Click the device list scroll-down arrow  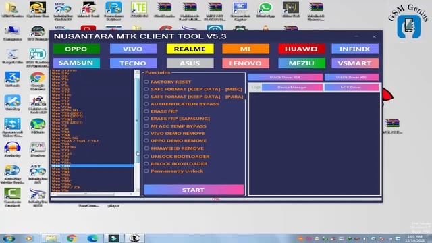(136, 190)
